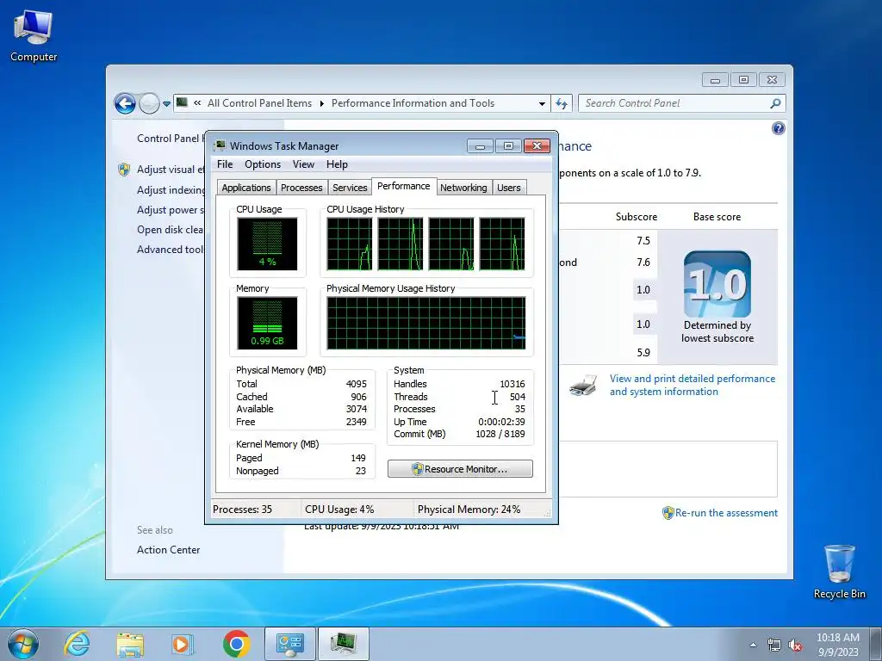The width and height of the screenshot is (882, 661).
Task: Click status bar Physical Memory: 24%
Action: (x=469, y=510)
